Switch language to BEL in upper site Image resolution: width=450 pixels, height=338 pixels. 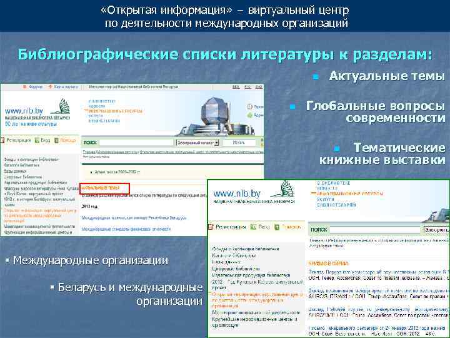(x=236, y=87)
